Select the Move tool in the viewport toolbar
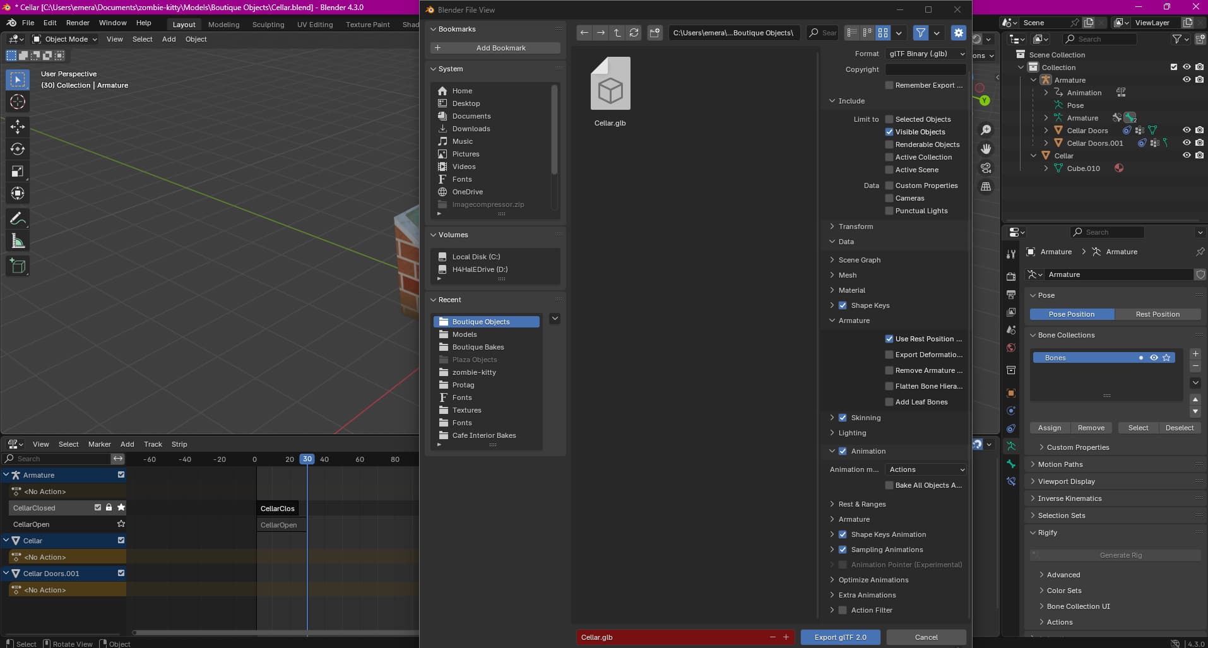This screenshot has width=1208, height=648. click(18, 126)
